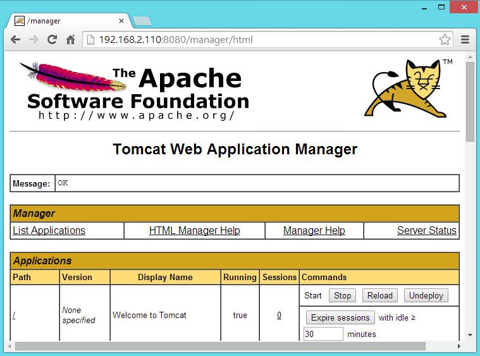Click the "Message:" label
Image resolution: width=480 pixels, height=356 pixels.
coord(31,183)
